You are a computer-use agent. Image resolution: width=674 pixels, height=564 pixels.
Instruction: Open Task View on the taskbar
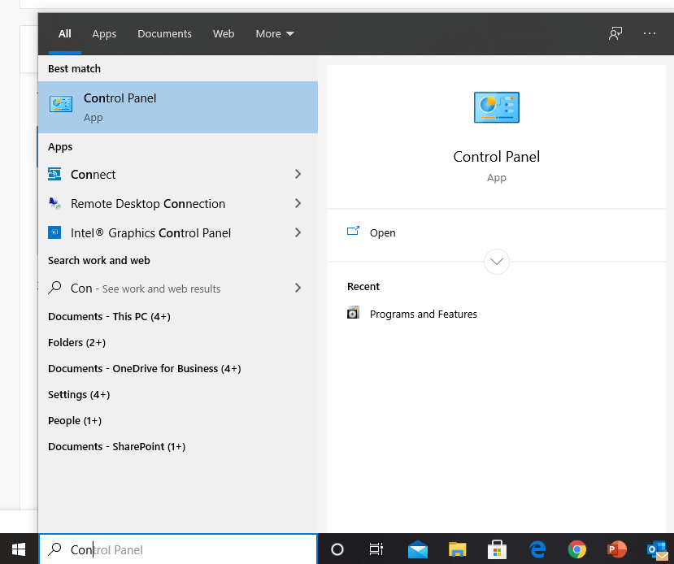[x=376, y=549]
